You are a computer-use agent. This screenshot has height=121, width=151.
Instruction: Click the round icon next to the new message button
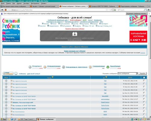(16, 74)
